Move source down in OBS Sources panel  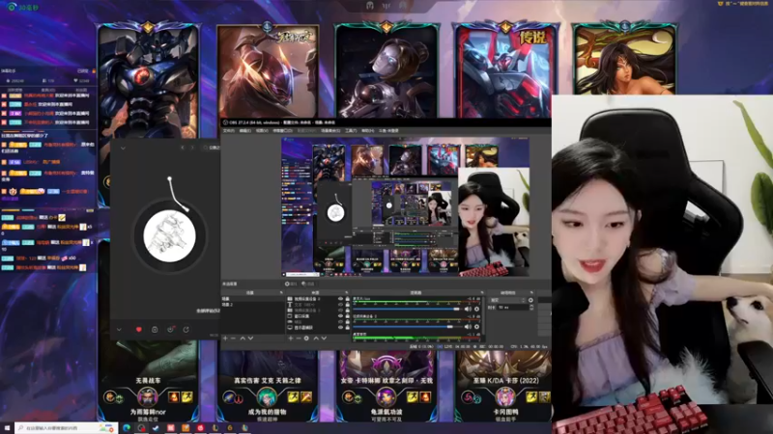pos(324,339)
